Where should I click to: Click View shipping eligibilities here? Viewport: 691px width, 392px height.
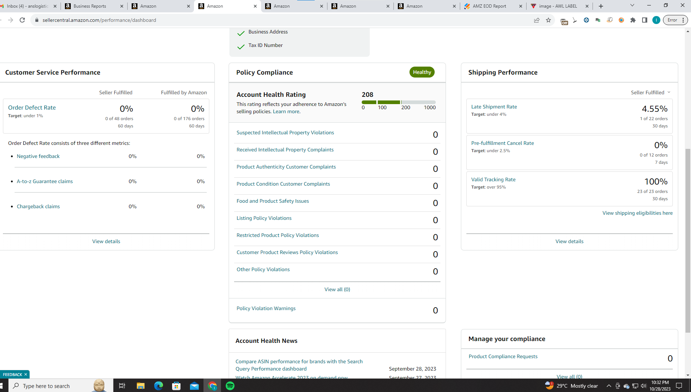(637, 213)
